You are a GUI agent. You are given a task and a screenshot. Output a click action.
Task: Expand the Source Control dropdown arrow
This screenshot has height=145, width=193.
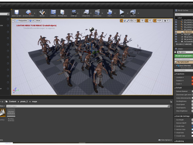click(35, 13)
